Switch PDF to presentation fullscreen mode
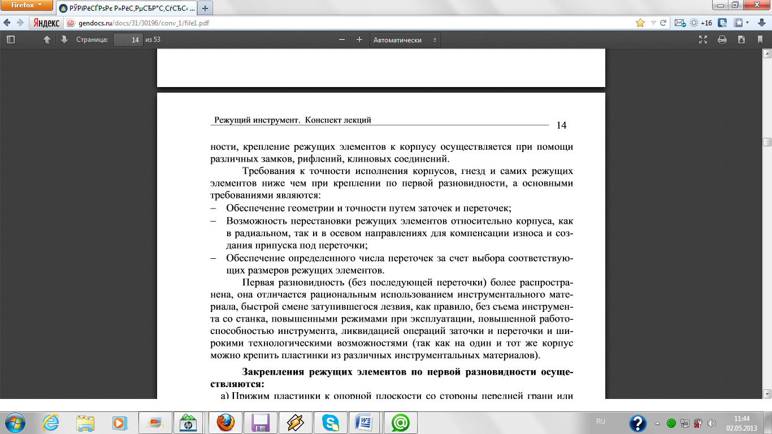Screen dimensions: 772x434 click(704, 40)
